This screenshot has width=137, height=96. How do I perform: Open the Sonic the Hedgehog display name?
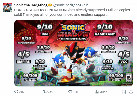(31, 5)
